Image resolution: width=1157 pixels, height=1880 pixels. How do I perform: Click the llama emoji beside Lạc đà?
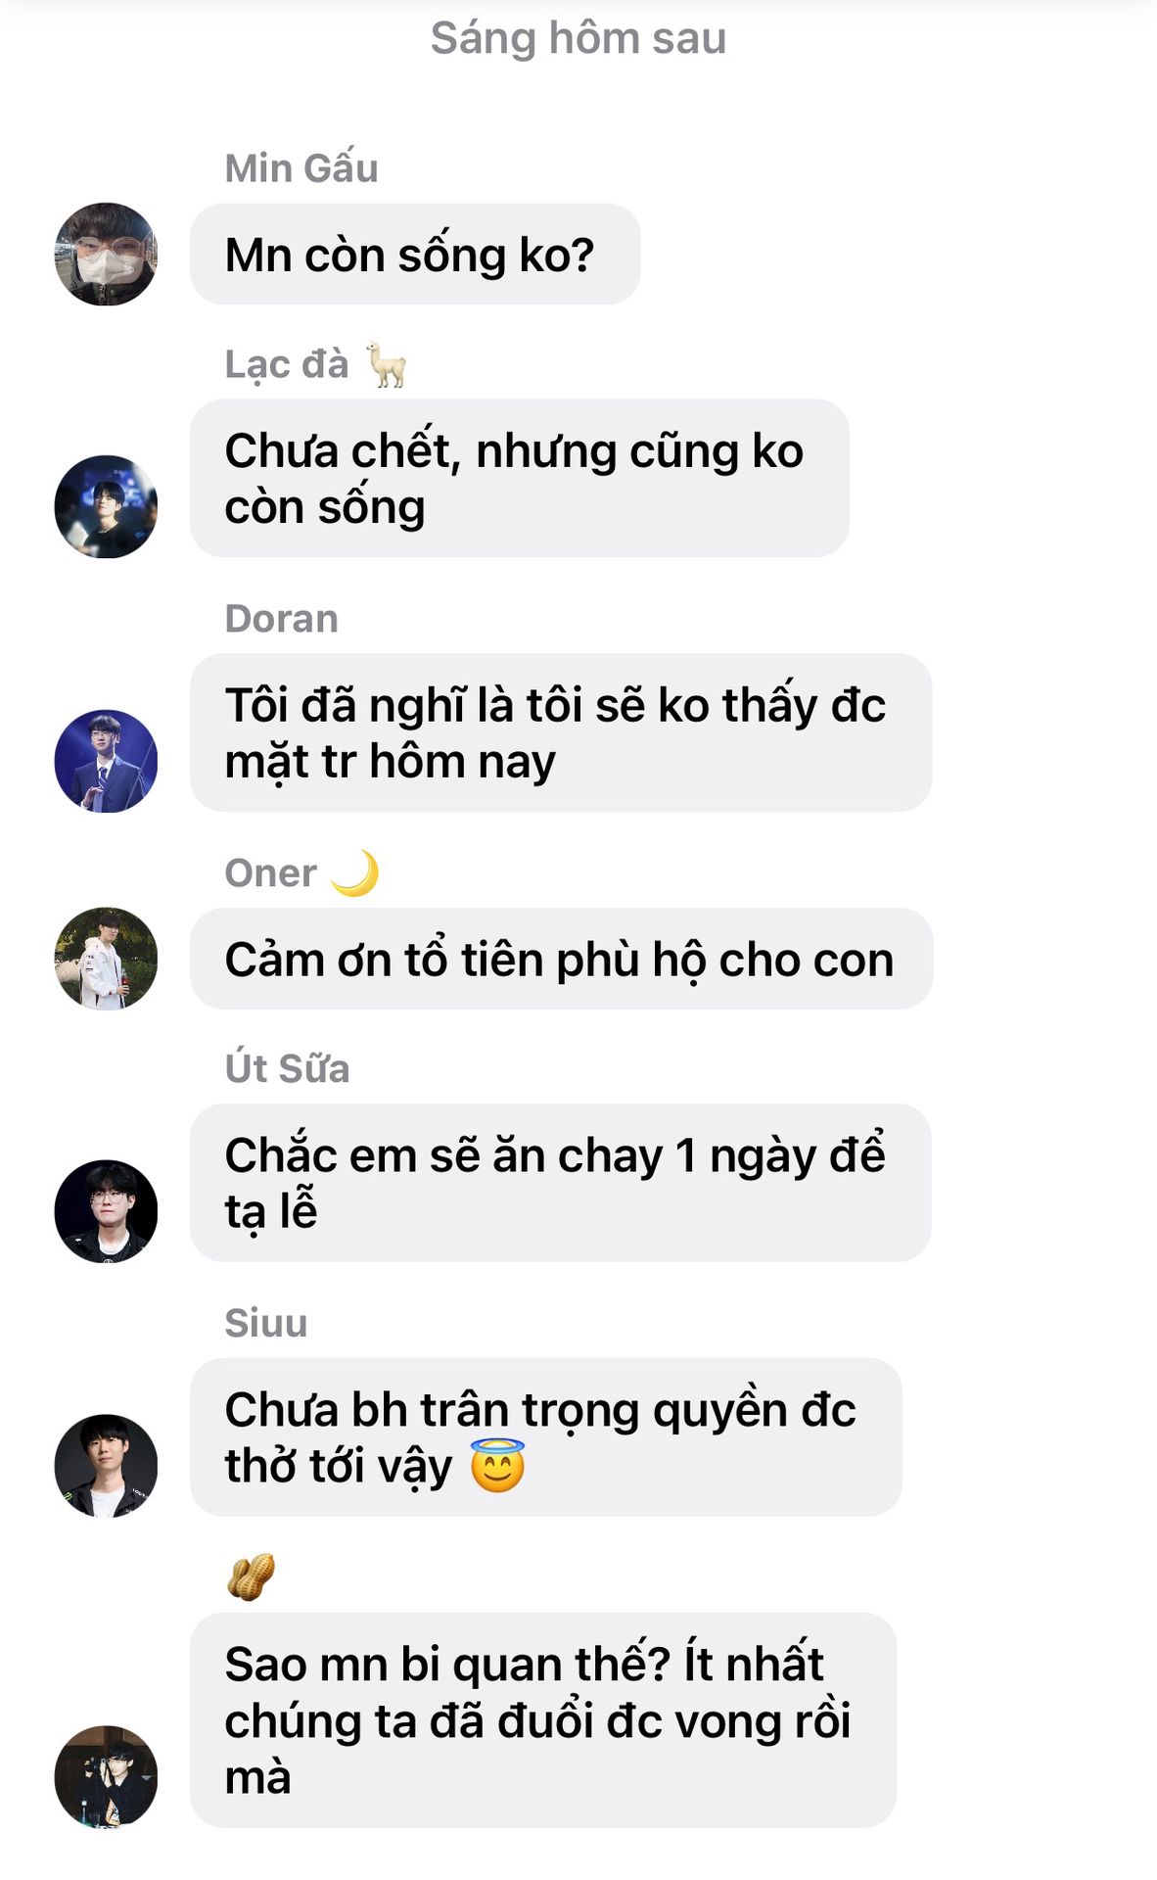coord(387,364)
